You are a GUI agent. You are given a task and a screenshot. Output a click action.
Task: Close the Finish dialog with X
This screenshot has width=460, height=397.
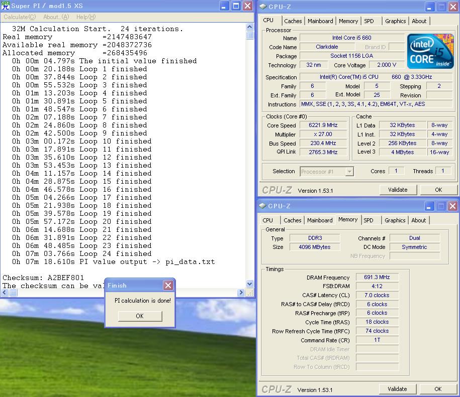pyautogui.click(x=168, y=285)
